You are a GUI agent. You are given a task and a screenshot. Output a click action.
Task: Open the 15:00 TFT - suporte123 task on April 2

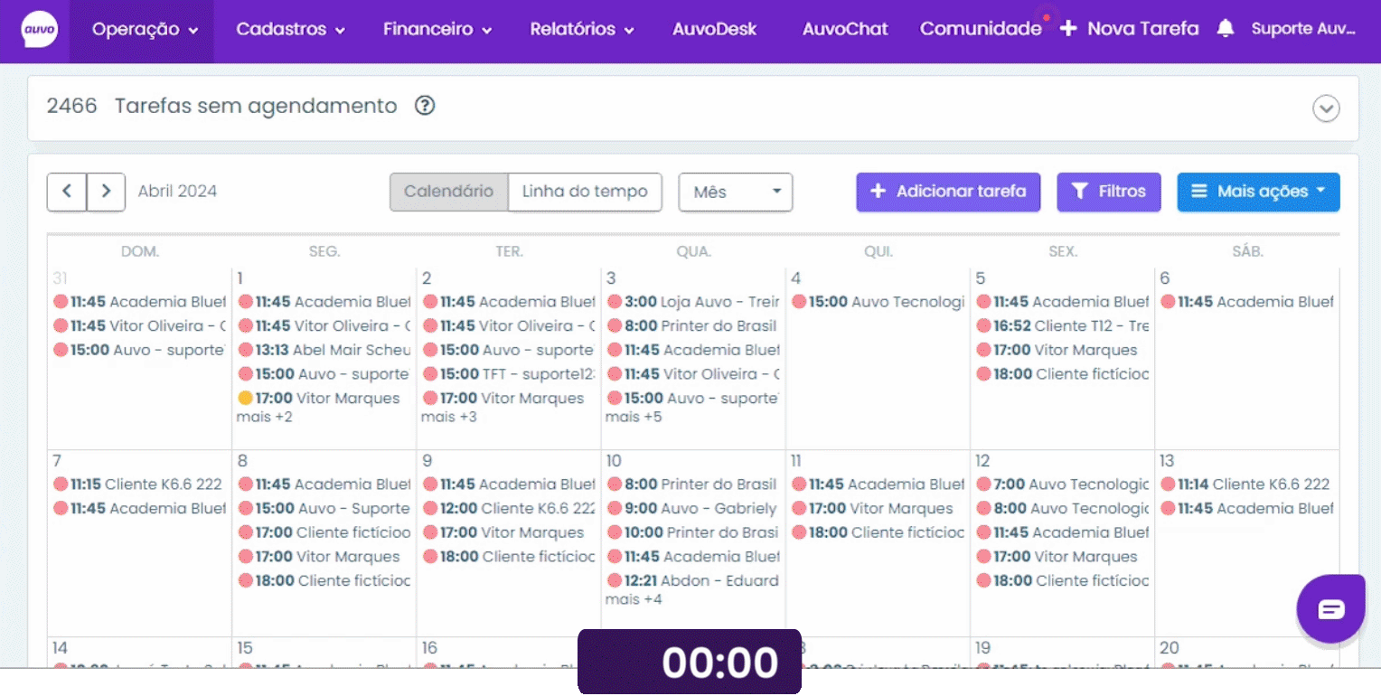tap(509, 373)
